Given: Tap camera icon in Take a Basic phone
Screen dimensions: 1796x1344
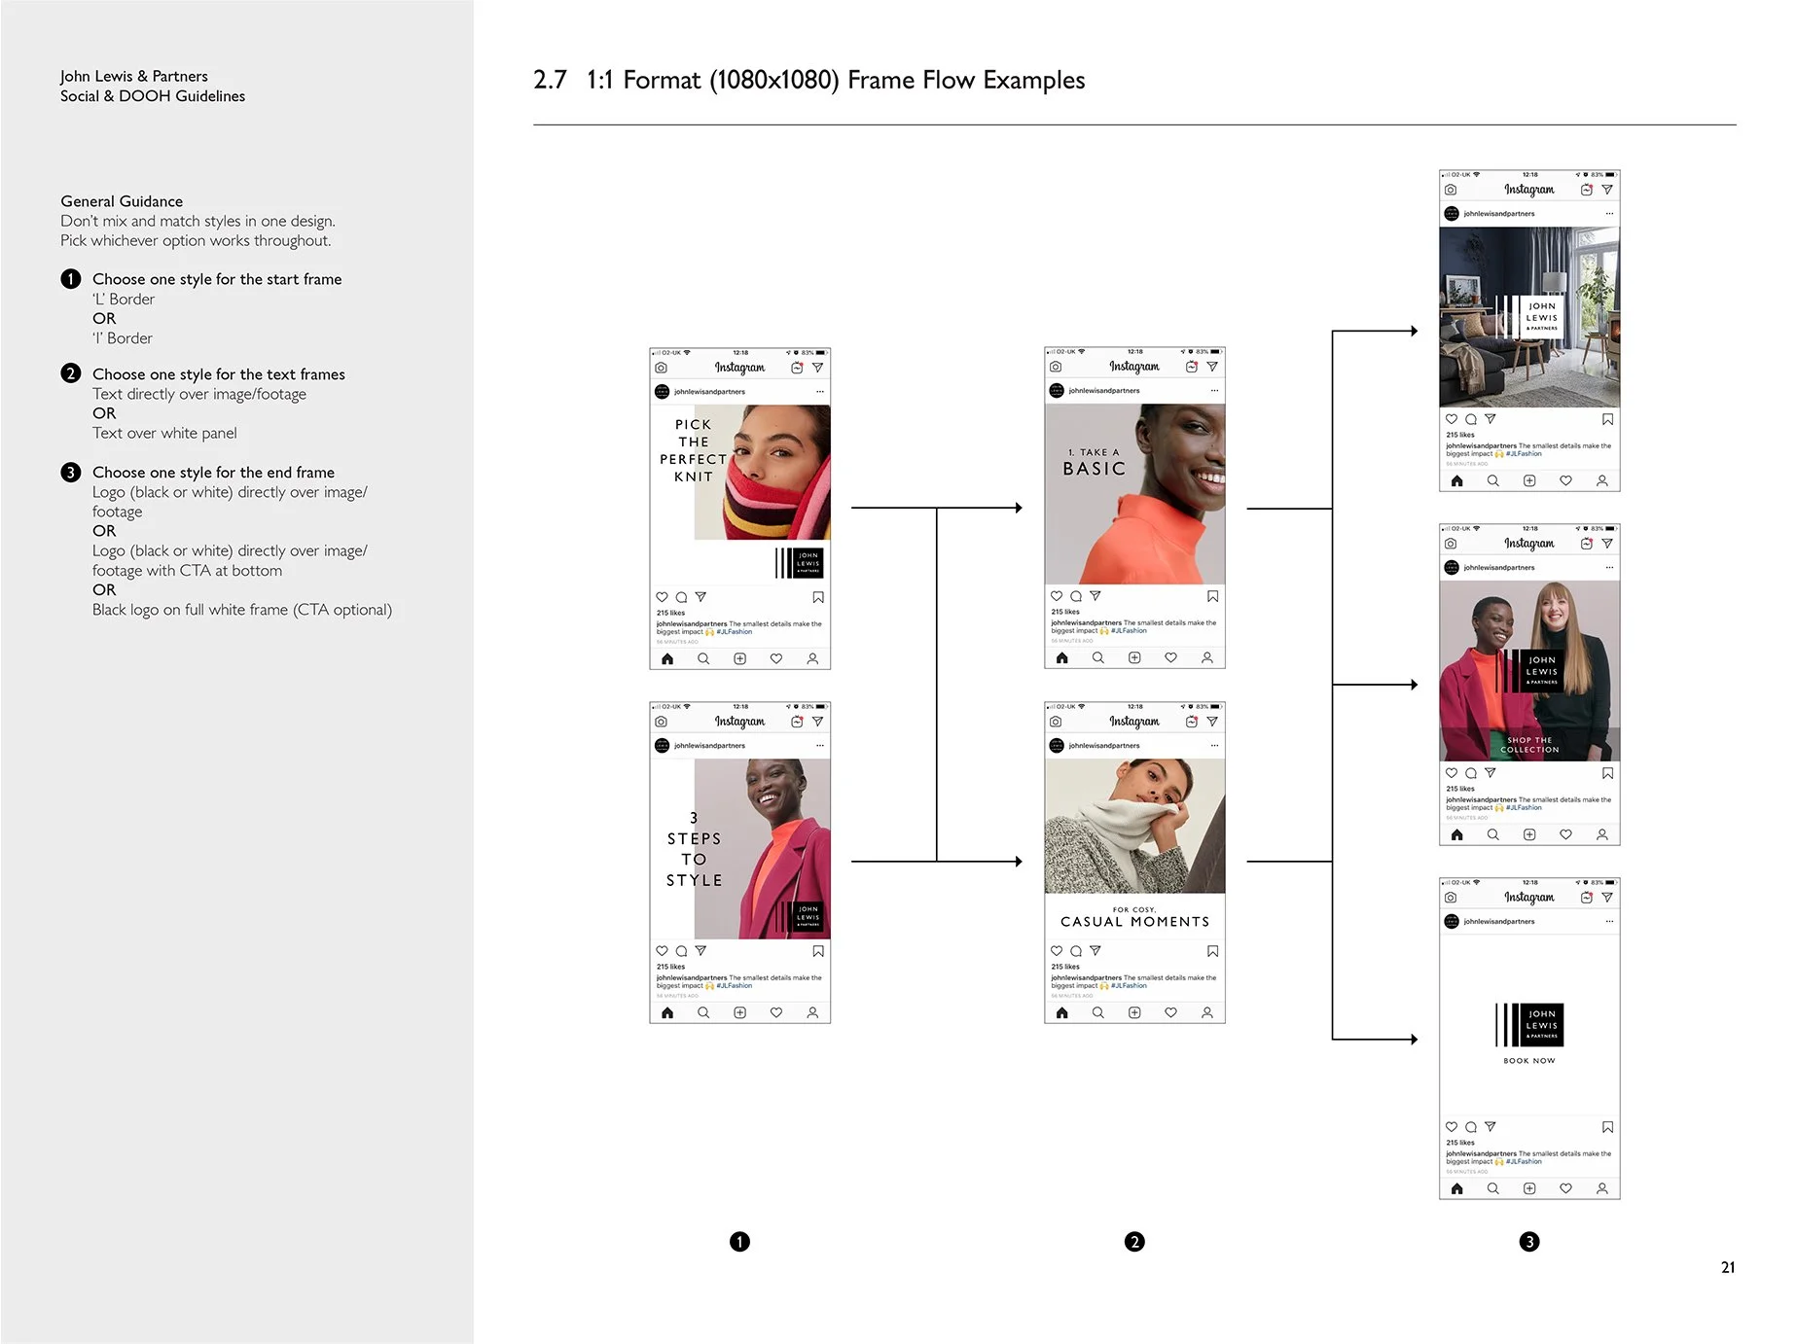Looking at the screenshot, I should (x=1056, y=367).
